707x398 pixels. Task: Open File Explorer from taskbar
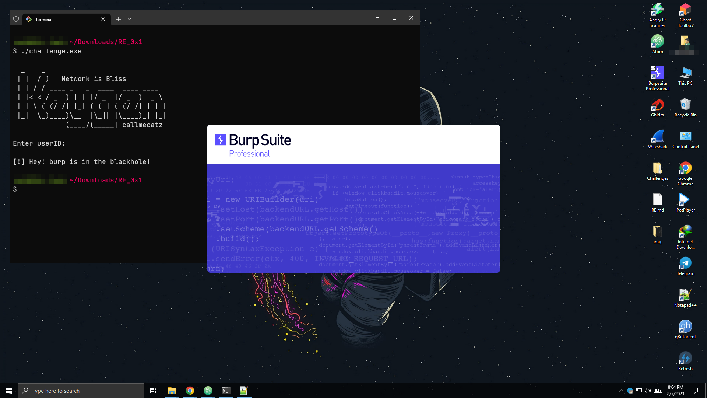[x=172, y=391]
